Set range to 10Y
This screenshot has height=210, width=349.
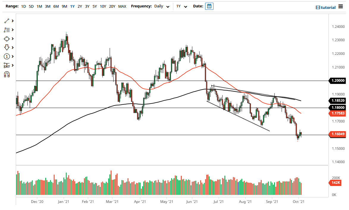pyautogui.click(x=103, y=7)
